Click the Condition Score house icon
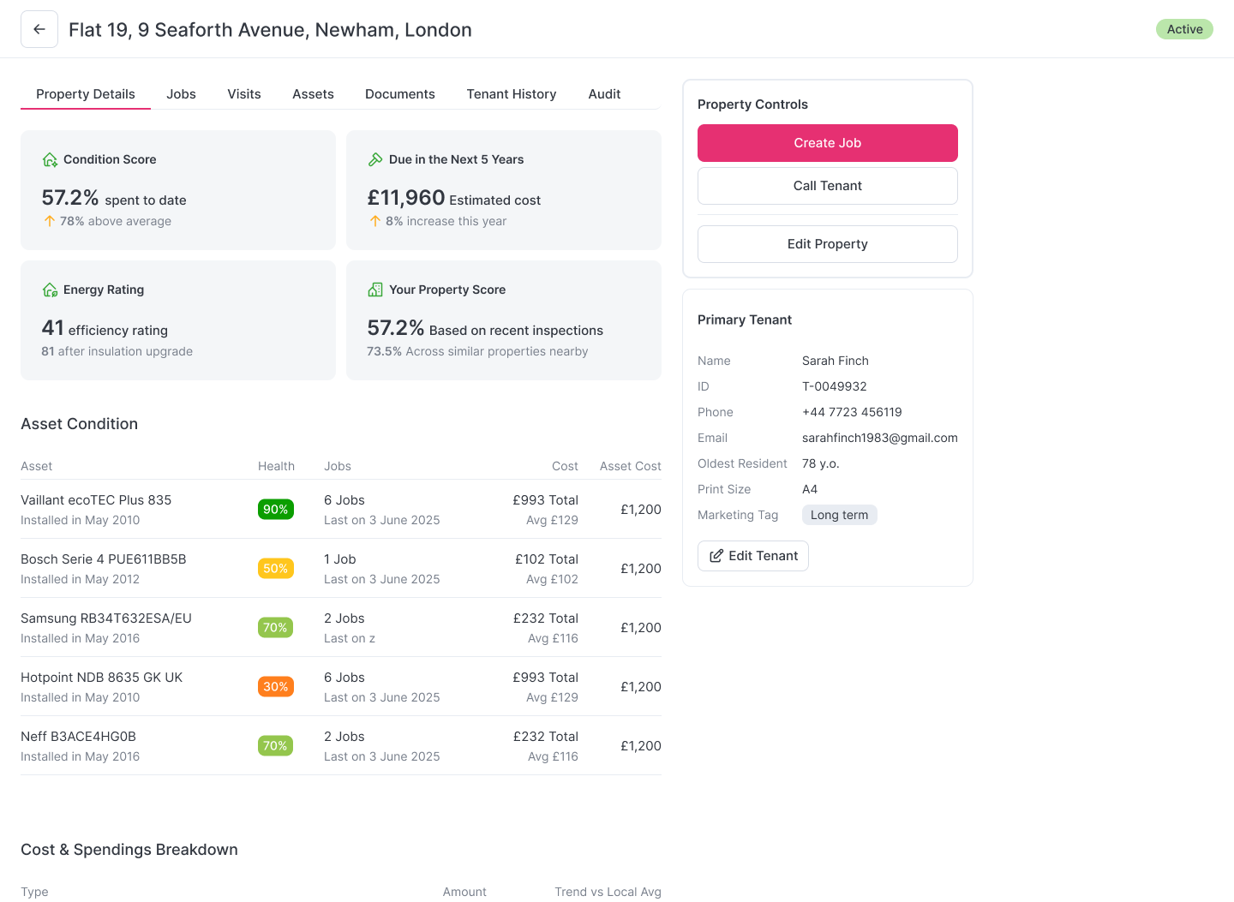Viewport: 1234px width, 902px height. pos(50,159)
